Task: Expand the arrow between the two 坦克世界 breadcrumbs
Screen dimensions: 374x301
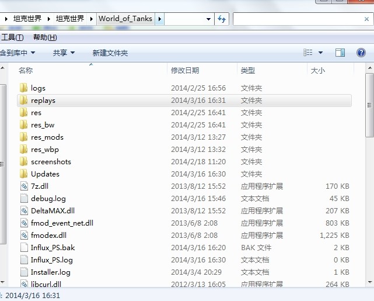Action: (48, 19)
